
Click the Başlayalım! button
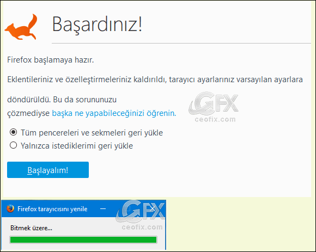(x=48, y=170)
